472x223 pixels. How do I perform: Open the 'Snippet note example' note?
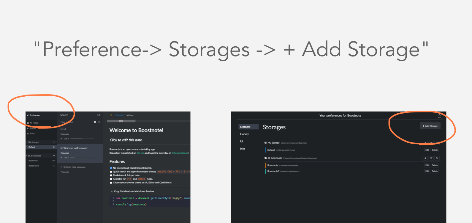click(x=80, y=170)
